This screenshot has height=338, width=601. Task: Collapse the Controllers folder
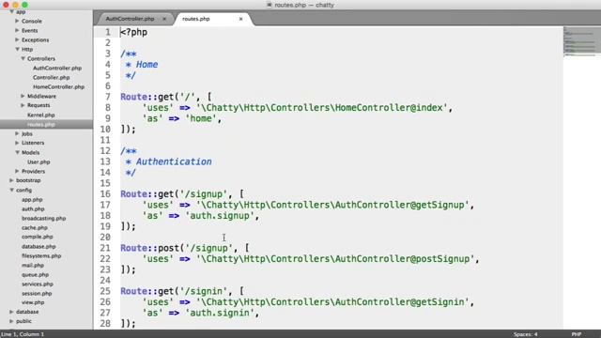click(x=23, y=58)
